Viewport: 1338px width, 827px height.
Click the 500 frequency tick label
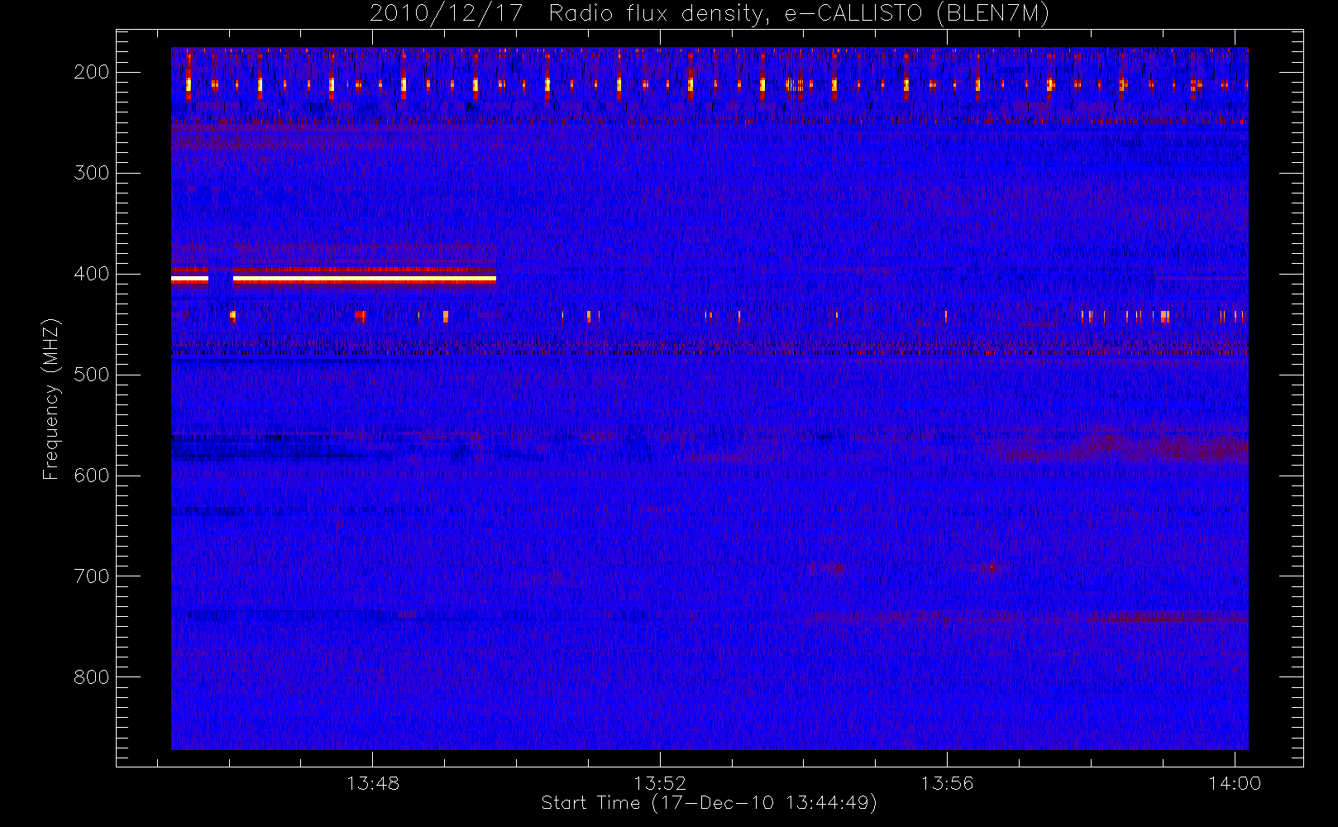tap(92, 375)
